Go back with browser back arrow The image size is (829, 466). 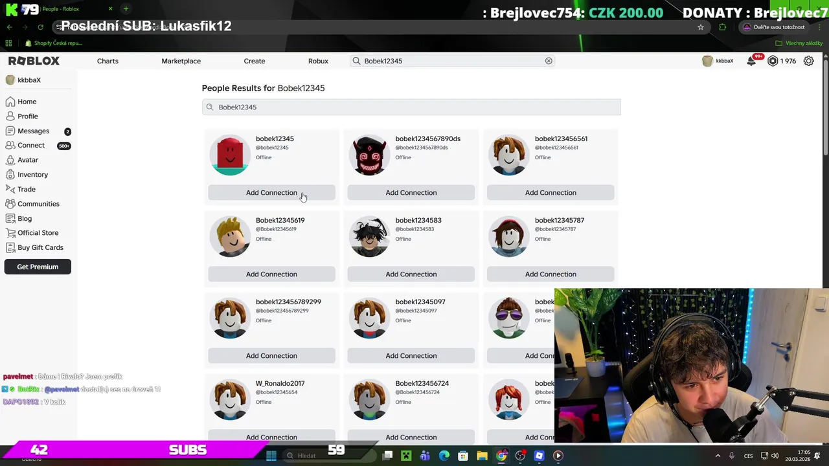click(9, 27)
